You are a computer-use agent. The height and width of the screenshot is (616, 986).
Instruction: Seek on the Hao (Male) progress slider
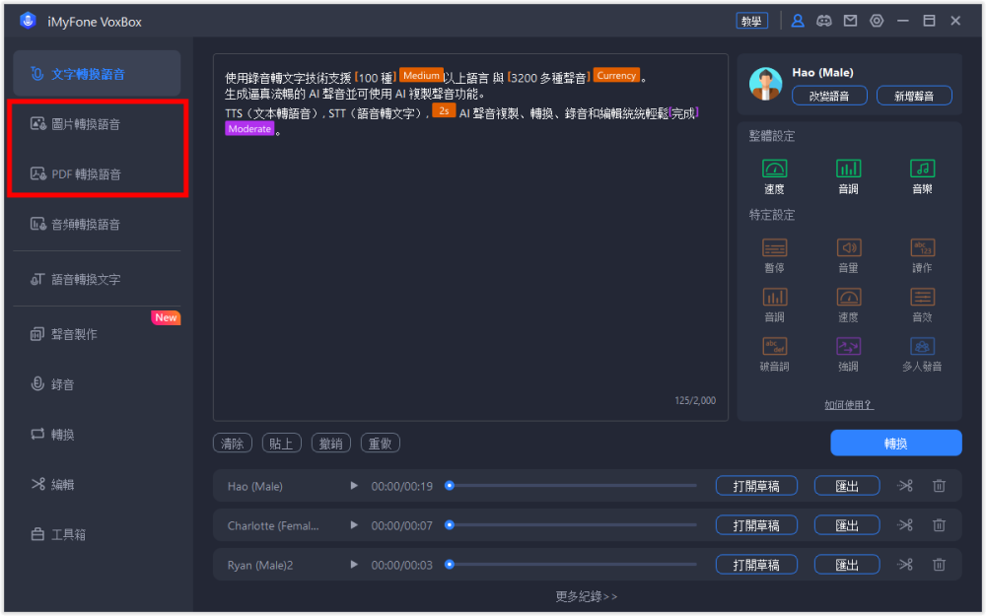571,486
